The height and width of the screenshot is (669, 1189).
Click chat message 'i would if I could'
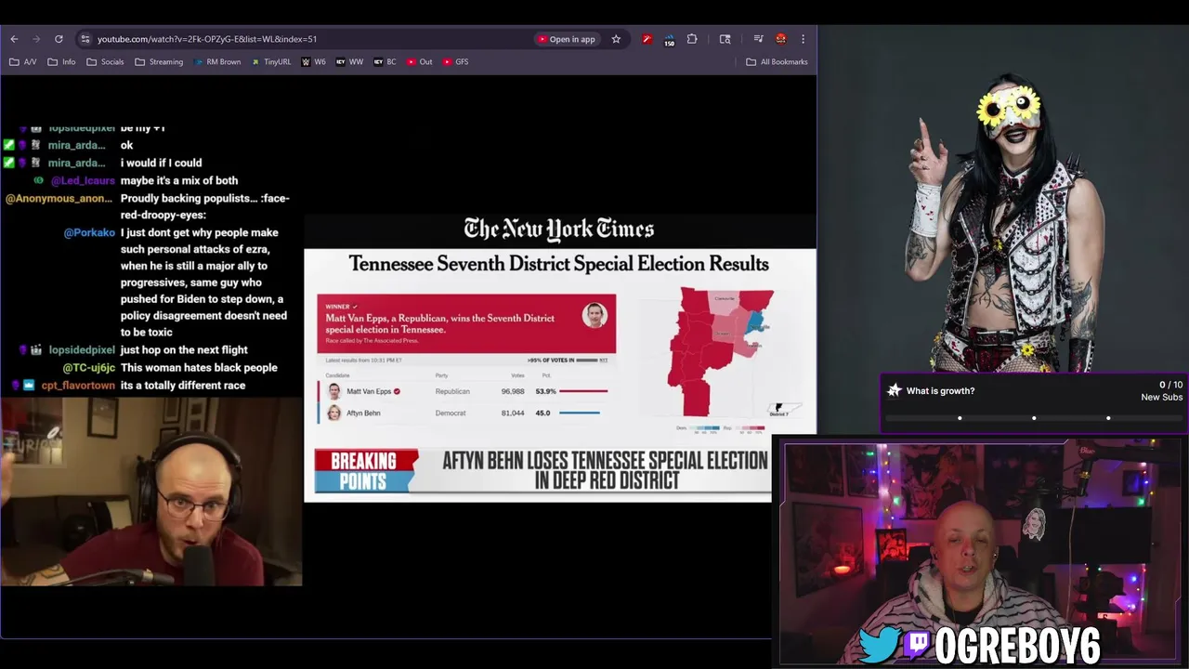161,164
